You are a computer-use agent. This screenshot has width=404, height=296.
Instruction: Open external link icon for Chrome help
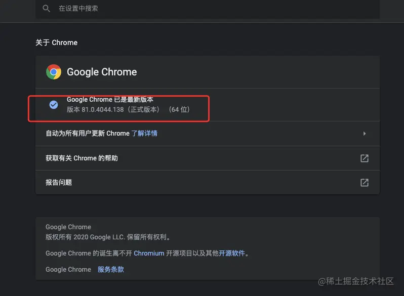tap(365, 158)
